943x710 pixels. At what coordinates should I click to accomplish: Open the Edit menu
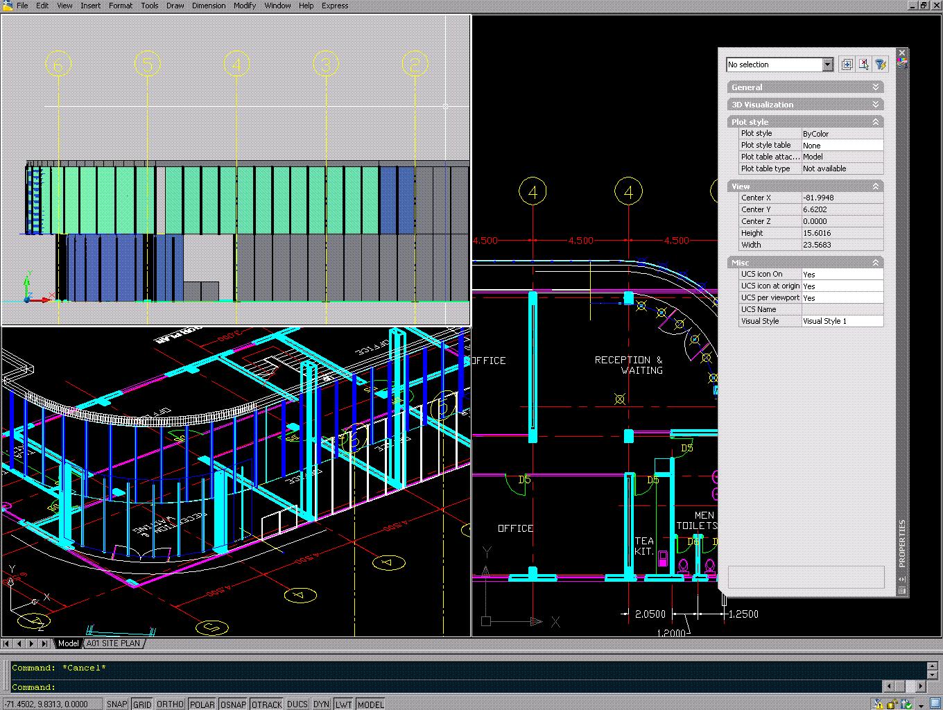pyautogui.click(x=42, y=6)
